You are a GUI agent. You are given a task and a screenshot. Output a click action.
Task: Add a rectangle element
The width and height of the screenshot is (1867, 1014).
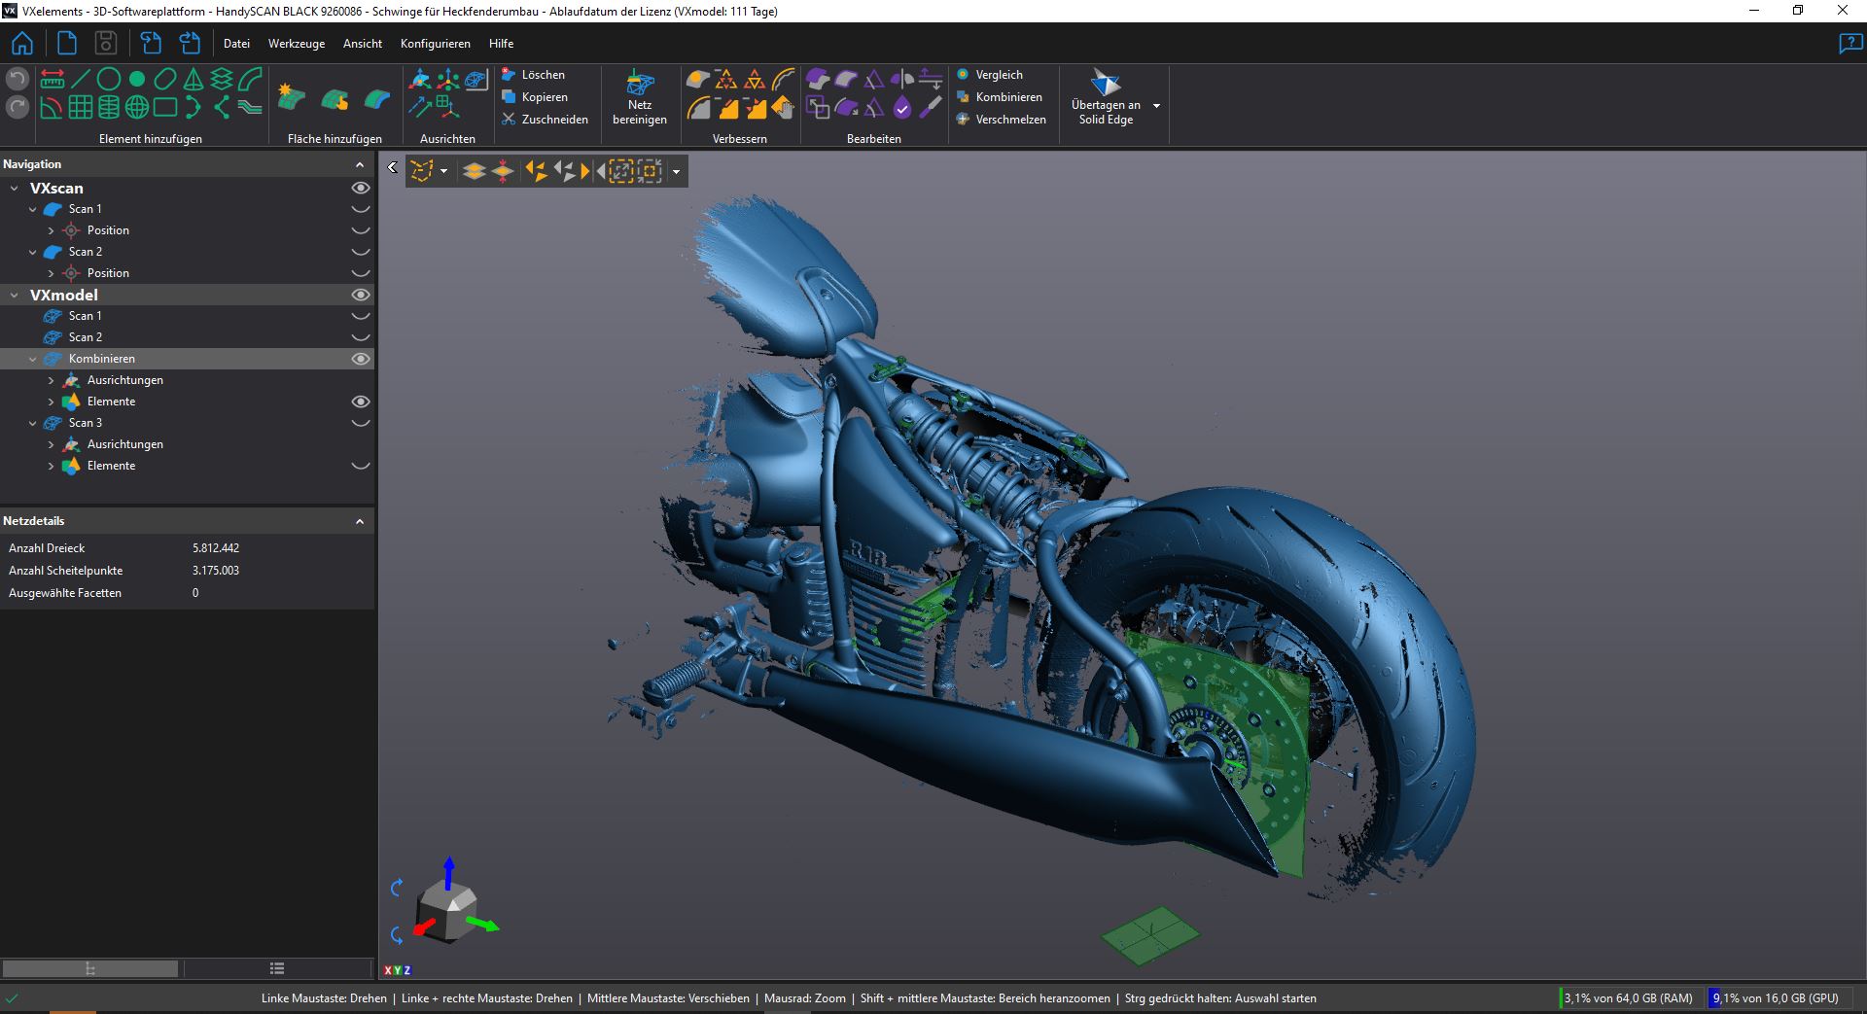point(165,107)
